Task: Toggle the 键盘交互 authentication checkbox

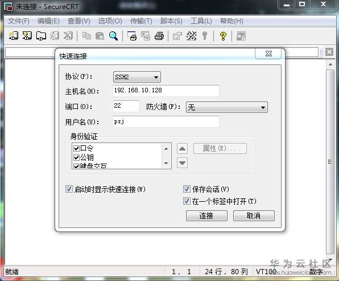Action: (x=76, y=166)
